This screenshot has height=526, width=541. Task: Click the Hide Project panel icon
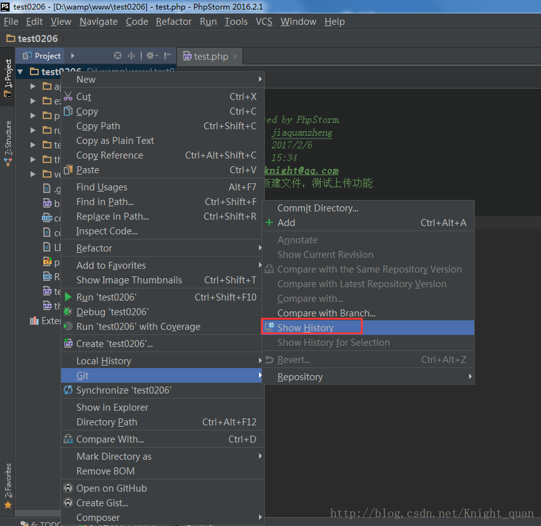click(x=167, y=55)
